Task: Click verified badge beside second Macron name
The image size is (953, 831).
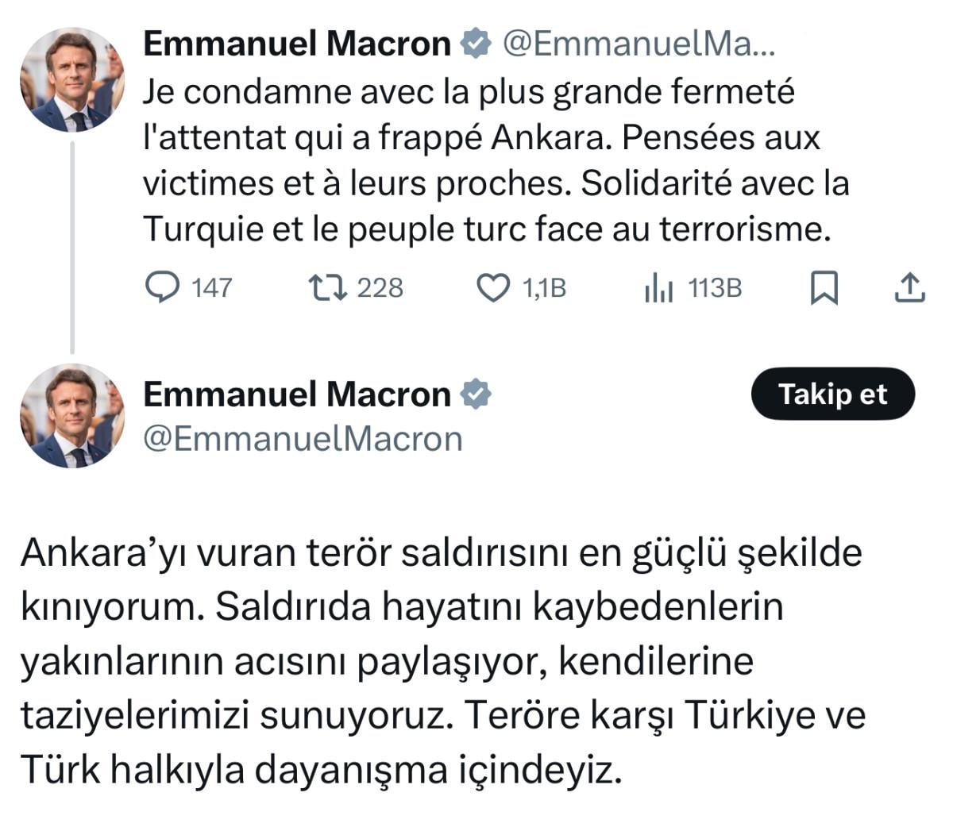Action: 476,394
